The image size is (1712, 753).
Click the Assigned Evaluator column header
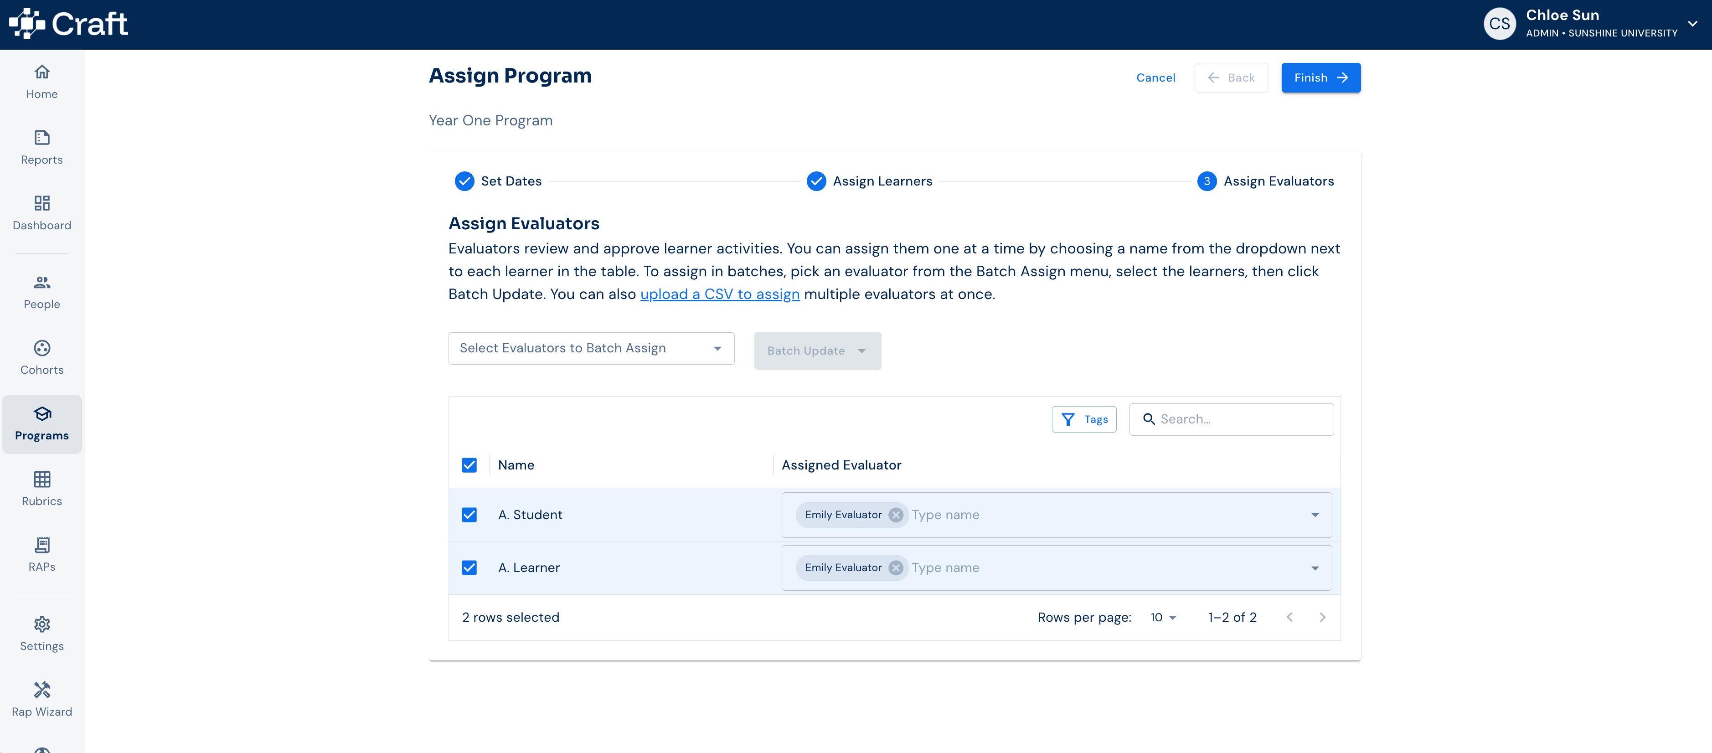pos(841,465)
